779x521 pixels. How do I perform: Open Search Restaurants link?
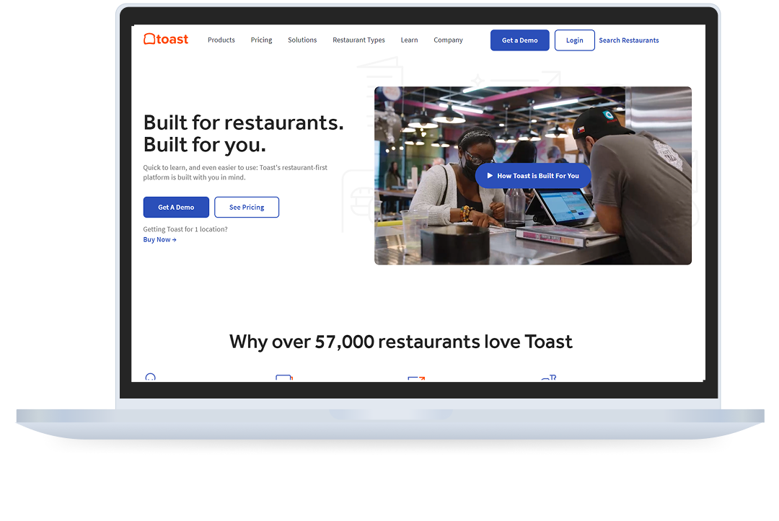[628, 40]
